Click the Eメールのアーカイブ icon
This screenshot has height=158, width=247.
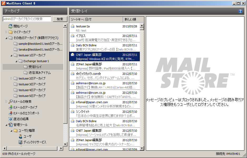pyautogui.click(x=11, y=107)
